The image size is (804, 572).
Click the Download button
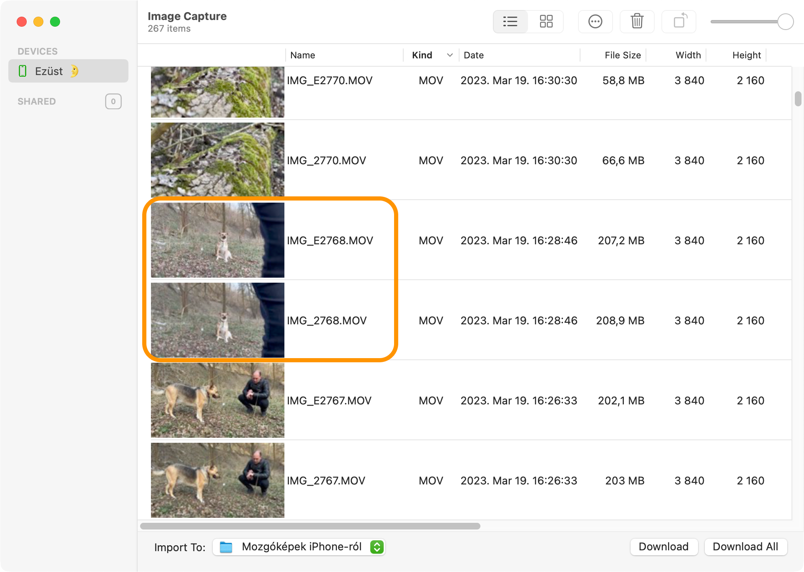663,547
